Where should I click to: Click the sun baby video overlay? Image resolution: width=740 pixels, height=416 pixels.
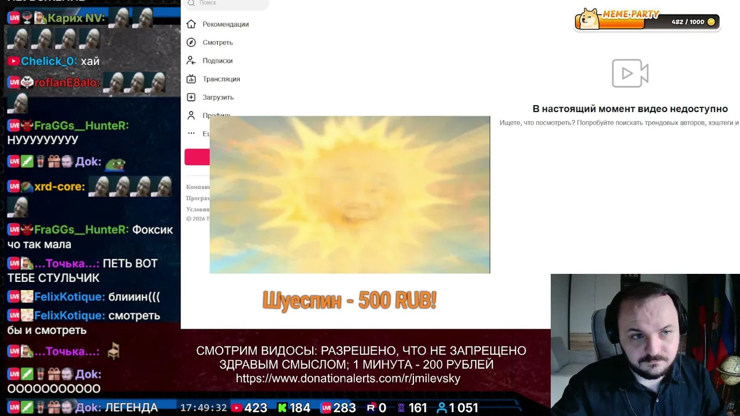coord(350,195)
